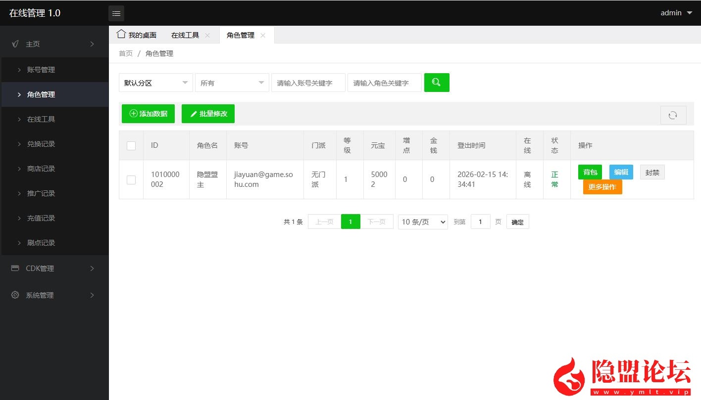701x400 pixels.
Task: Click the gear icon beside 系统管理
Action: (15, 295)
